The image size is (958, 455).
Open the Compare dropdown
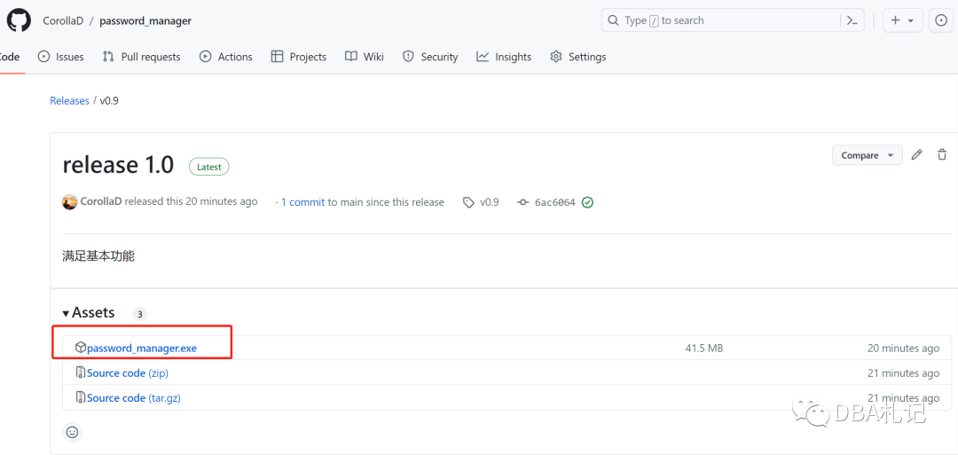pos(867,155)
